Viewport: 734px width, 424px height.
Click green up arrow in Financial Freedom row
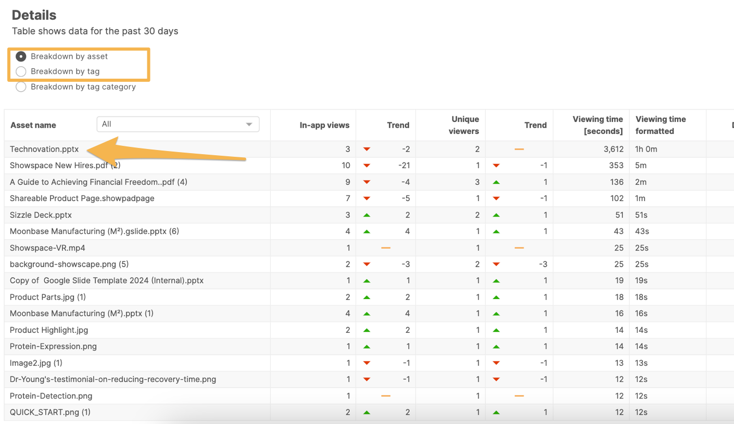point(496,182)
